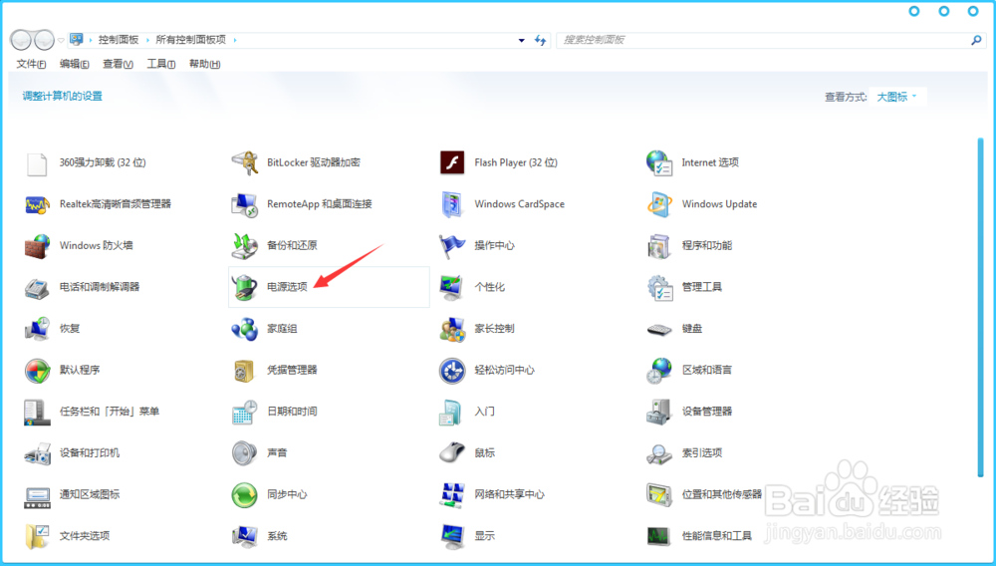Viewport: 996px width, 566px height.
Task: Open the Windows Update icon
Action: point(659,204)
